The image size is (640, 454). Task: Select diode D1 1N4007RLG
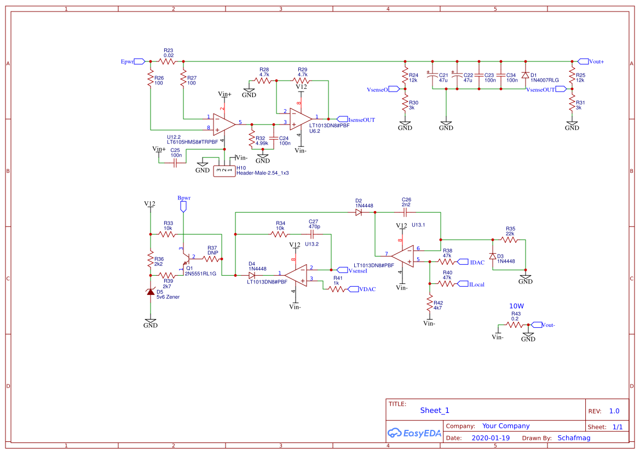(526, 76)
